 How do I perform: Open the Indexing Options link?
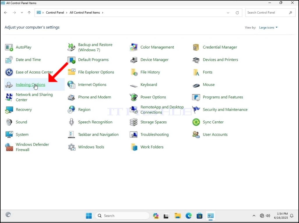30,85
